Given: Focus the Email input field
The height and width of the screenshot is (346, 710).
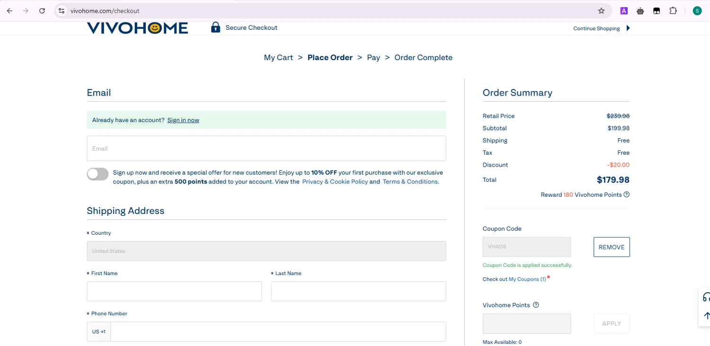Looking at the screenshot, I should (266, 148).
